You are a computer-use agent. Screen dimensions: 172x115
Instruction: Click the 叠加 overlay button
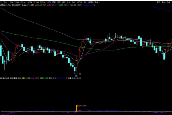tap(164, 2)
